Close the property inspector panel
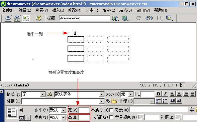This screenshot has height=122, width=197. 1,92
